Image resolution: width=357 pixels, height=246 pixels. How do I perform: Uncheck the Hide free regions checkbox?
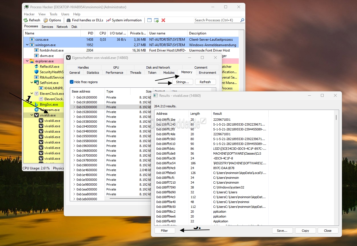tap(72, 82)
